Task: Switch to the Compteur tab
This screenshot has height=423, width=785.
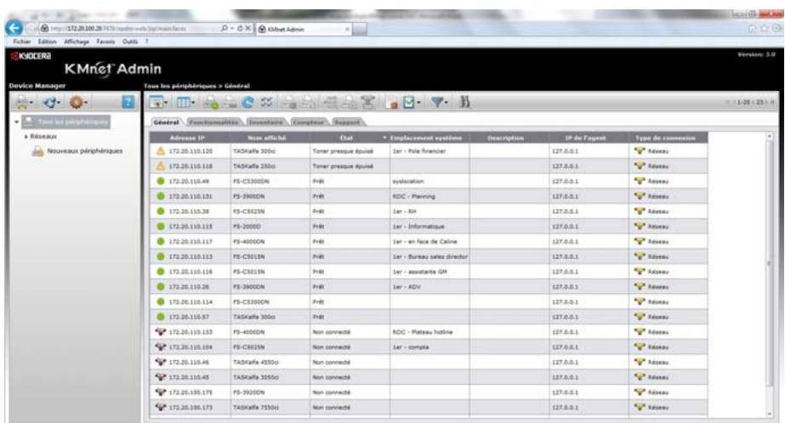Action: (x=309, y=122)
